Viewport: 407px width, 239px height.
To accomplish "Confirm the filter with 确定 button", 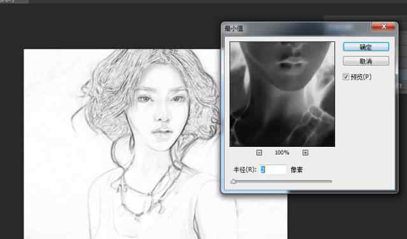I will 366,47.
